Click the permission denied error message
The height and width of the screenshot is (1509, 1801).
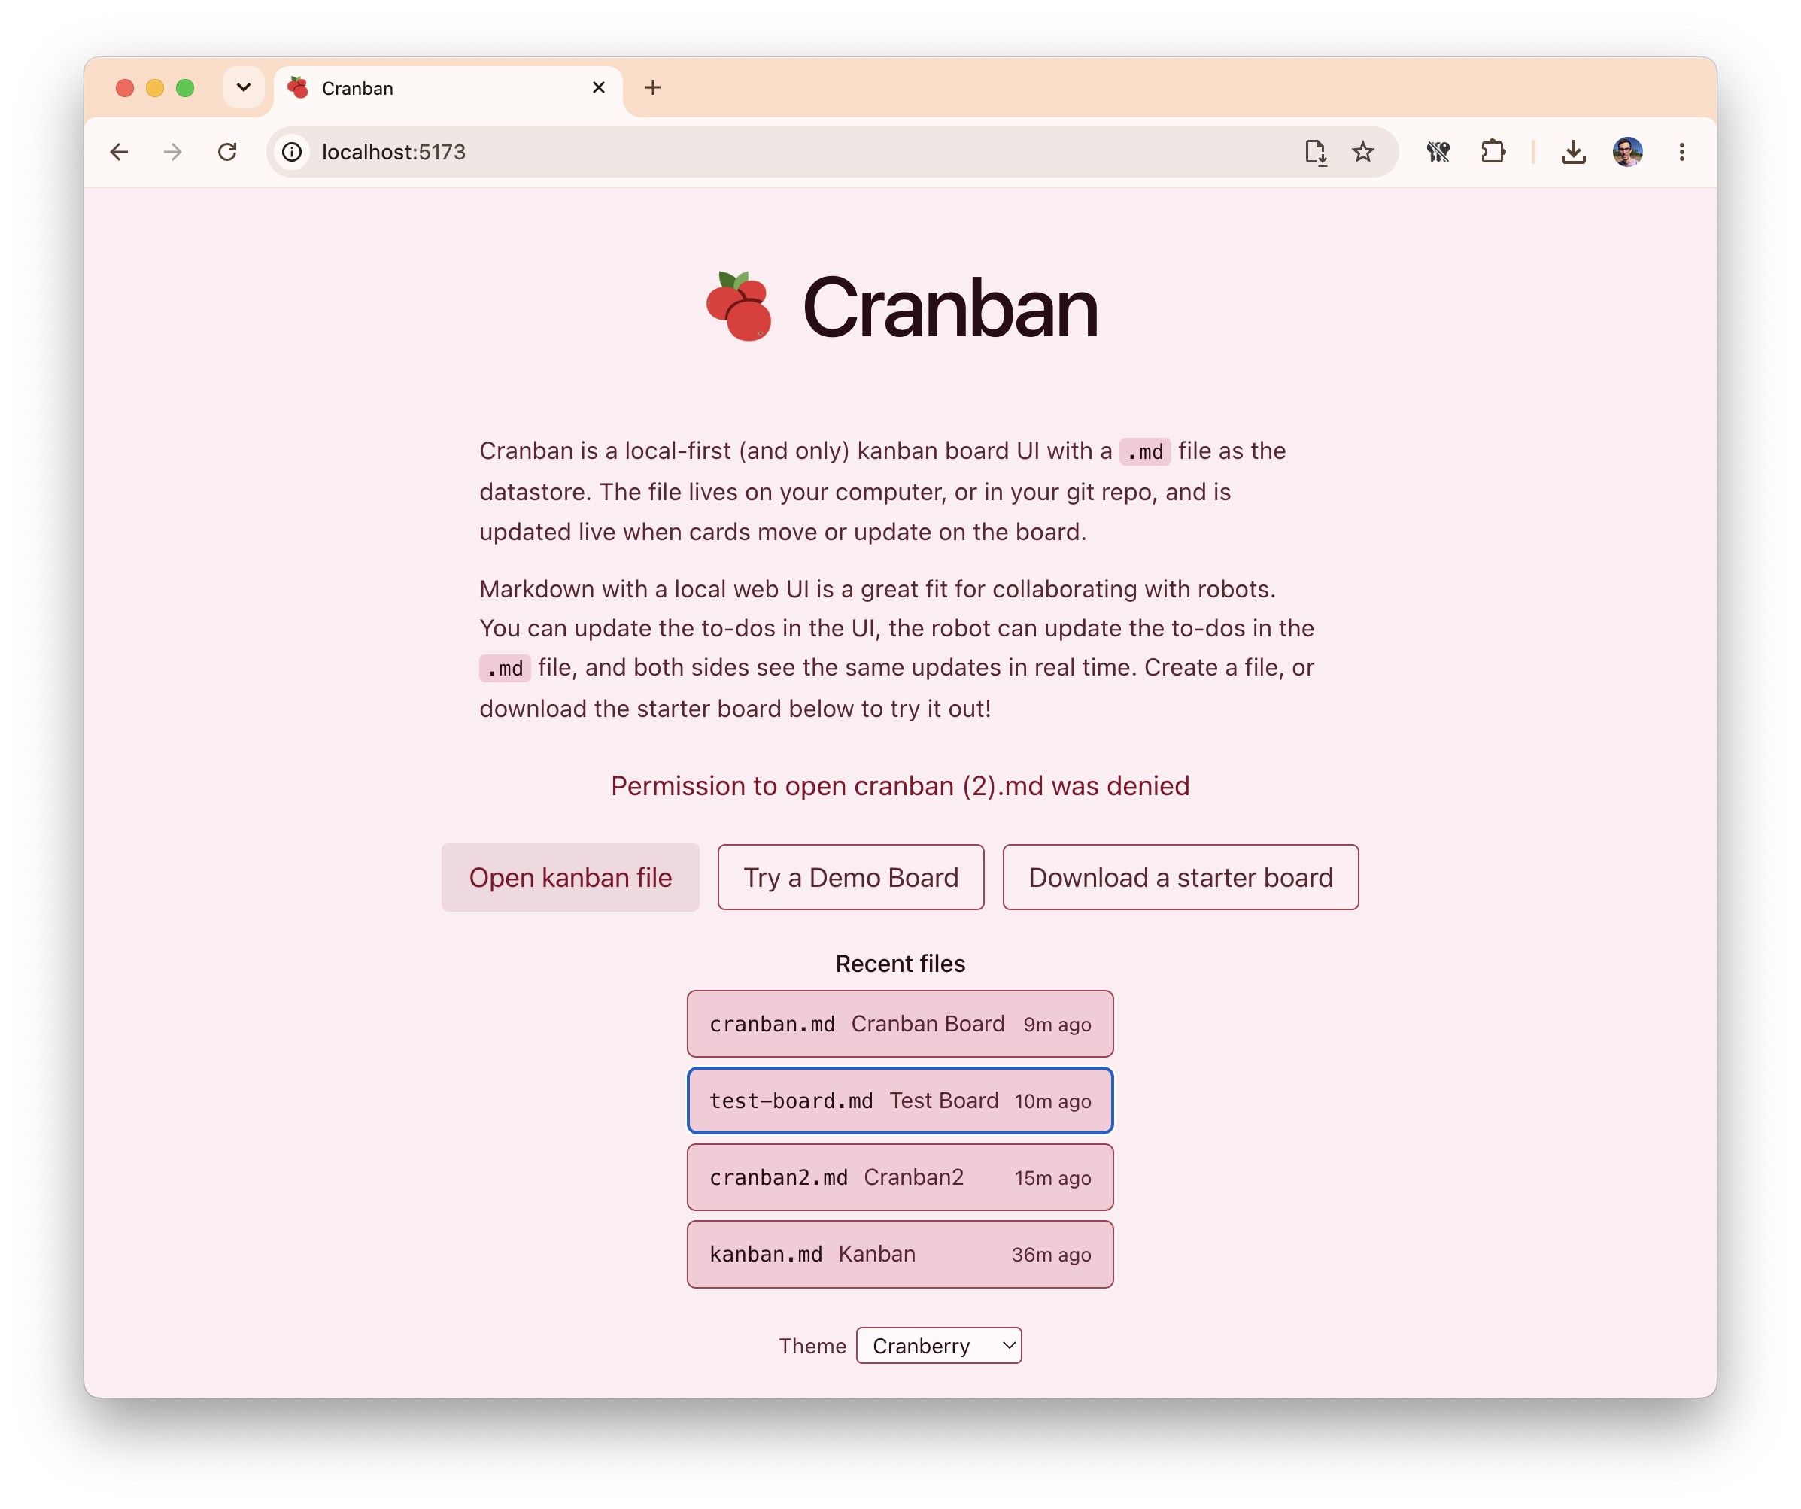coord(900,785)
